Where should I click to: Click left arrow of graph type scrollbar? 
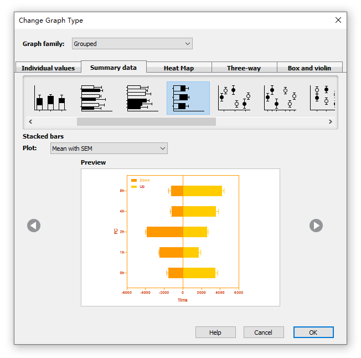pyautogui.click(x=30, y=121)
